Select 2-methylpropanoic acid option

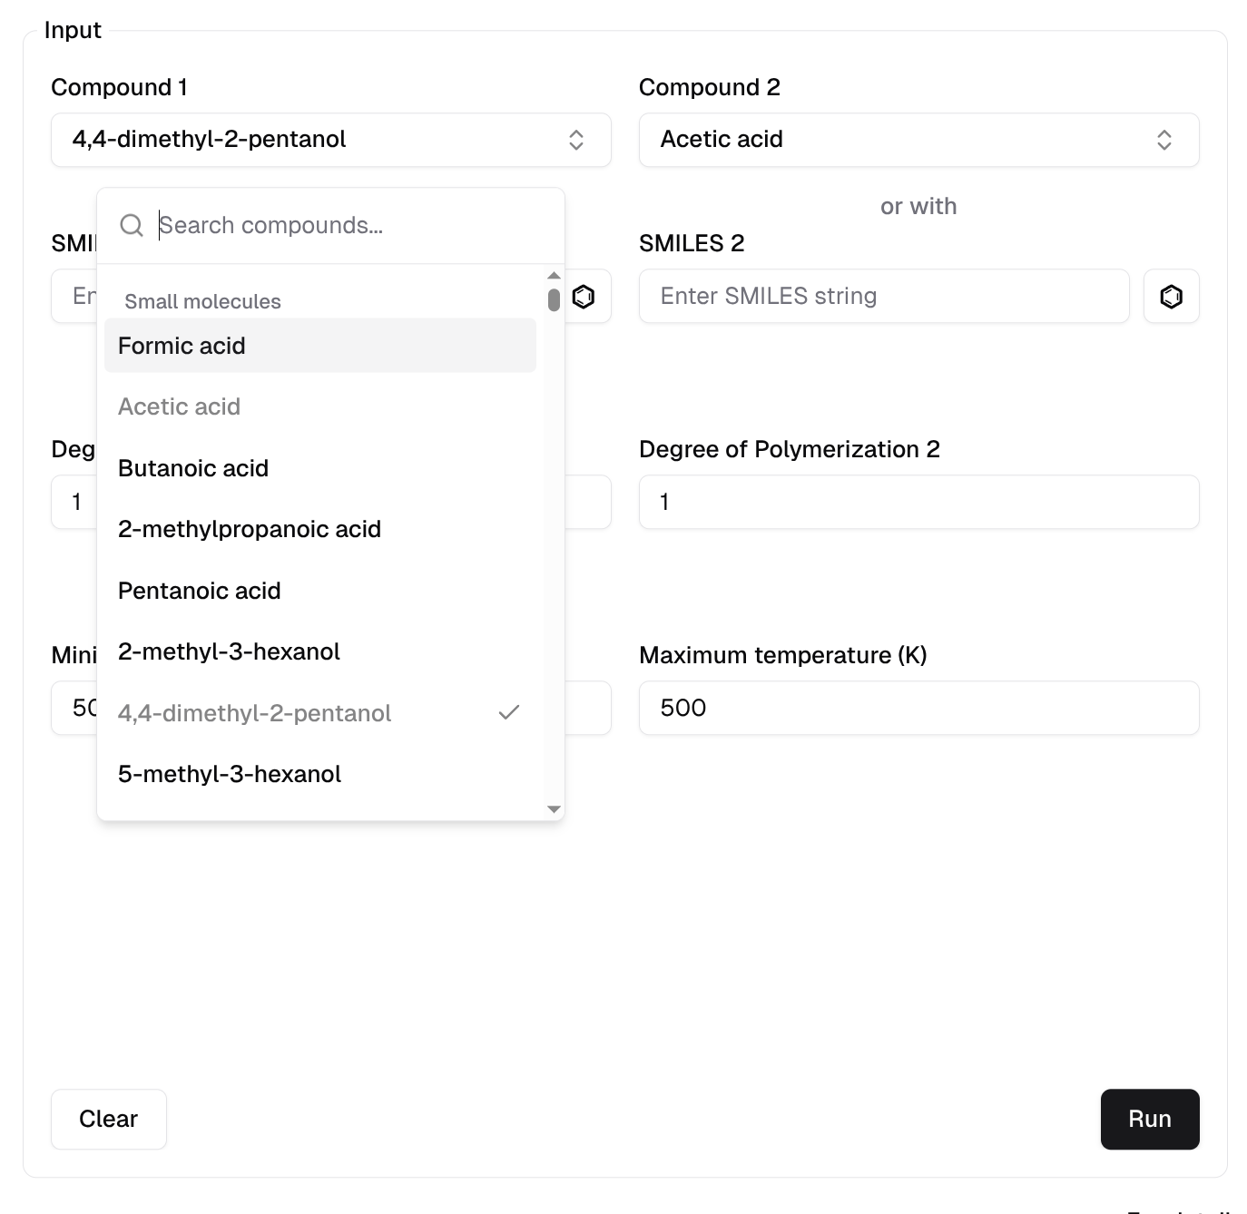250,529
